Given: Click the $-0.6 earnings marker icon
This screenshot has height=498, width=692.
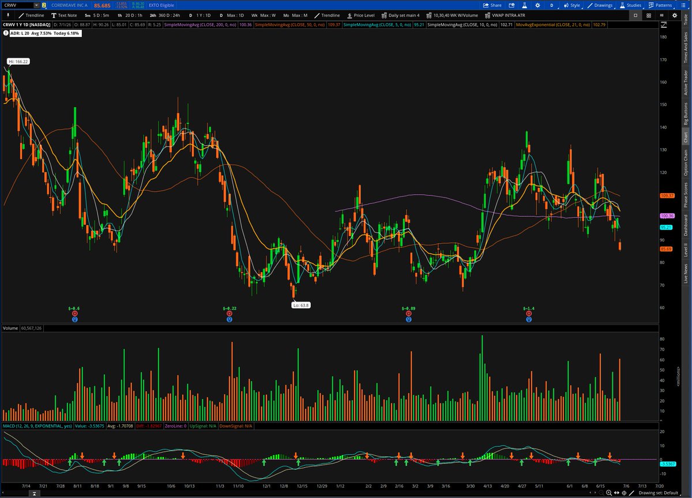Looking at the screenshot, I should tap(75, 314).
